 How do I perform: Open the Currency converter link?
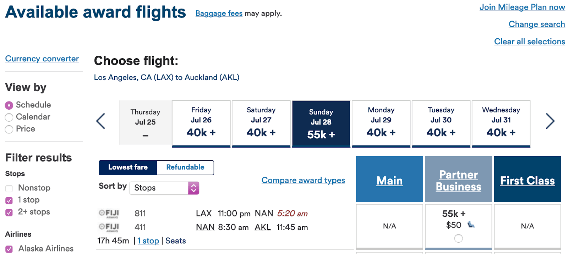pos(42,59)
